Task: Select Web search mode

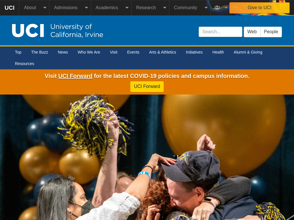Action: 252,32
